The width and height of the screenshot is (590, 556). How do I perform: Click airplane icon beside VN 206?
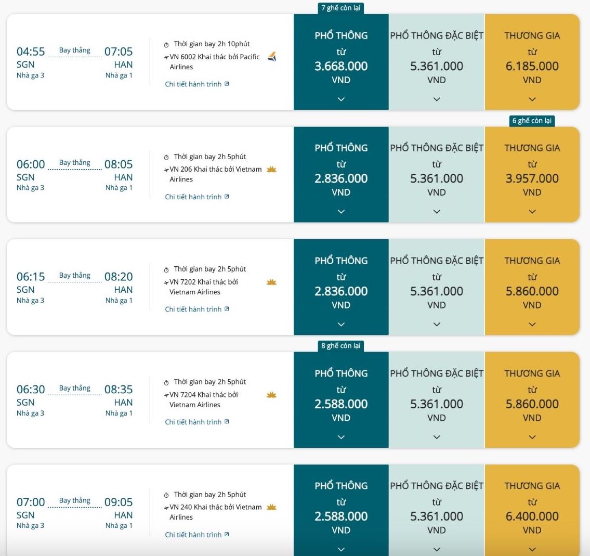pyautogui.click(x=166, y=170)
